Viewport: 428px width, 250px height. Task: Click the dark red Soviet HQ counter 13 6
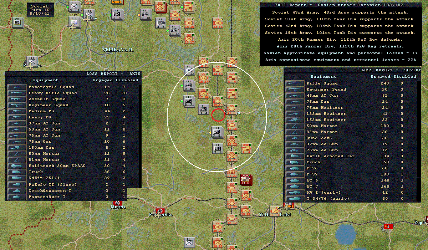(246, 180)
